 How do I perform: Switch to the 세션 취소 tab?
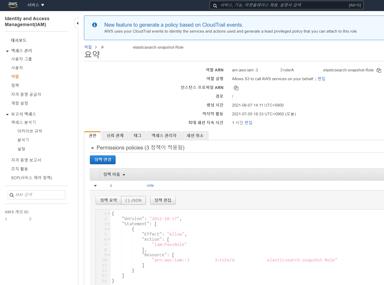pos(195,136)
